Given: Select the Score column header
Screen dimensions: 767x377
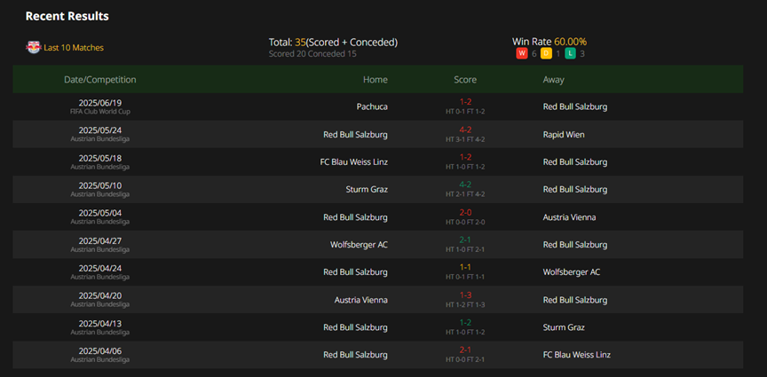Looking at the screenshot, I should click(x=464, y=80).
